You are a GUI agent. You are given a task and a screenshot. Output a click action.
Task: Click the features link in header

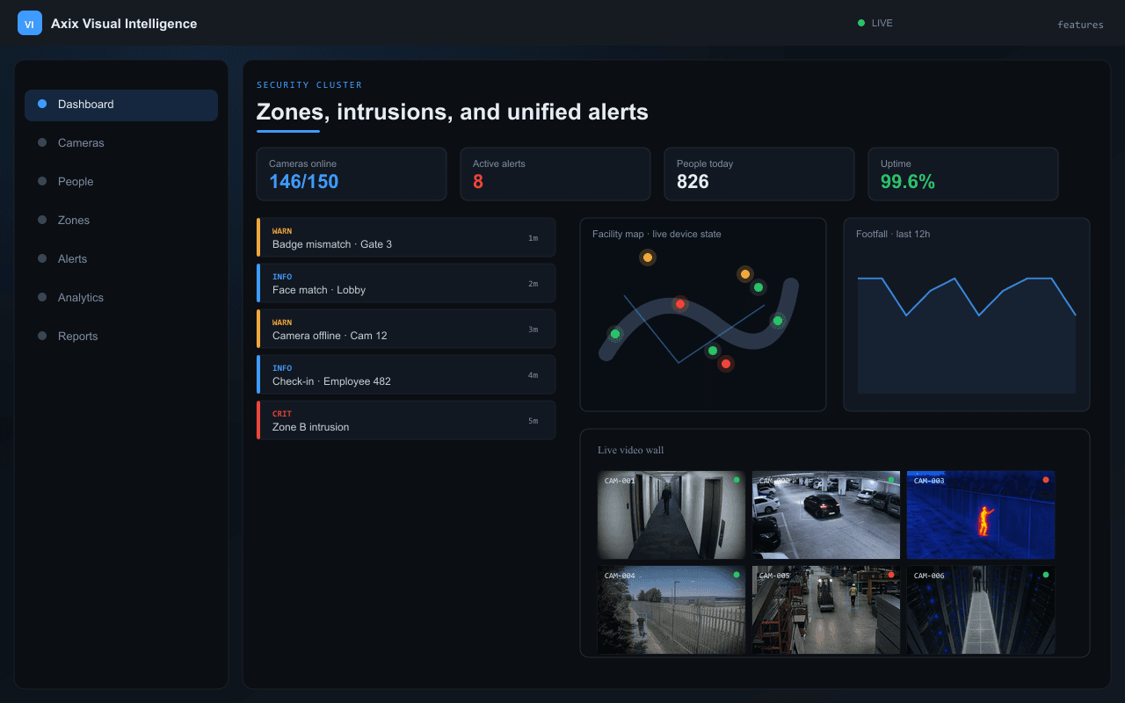coord(1080,25)
